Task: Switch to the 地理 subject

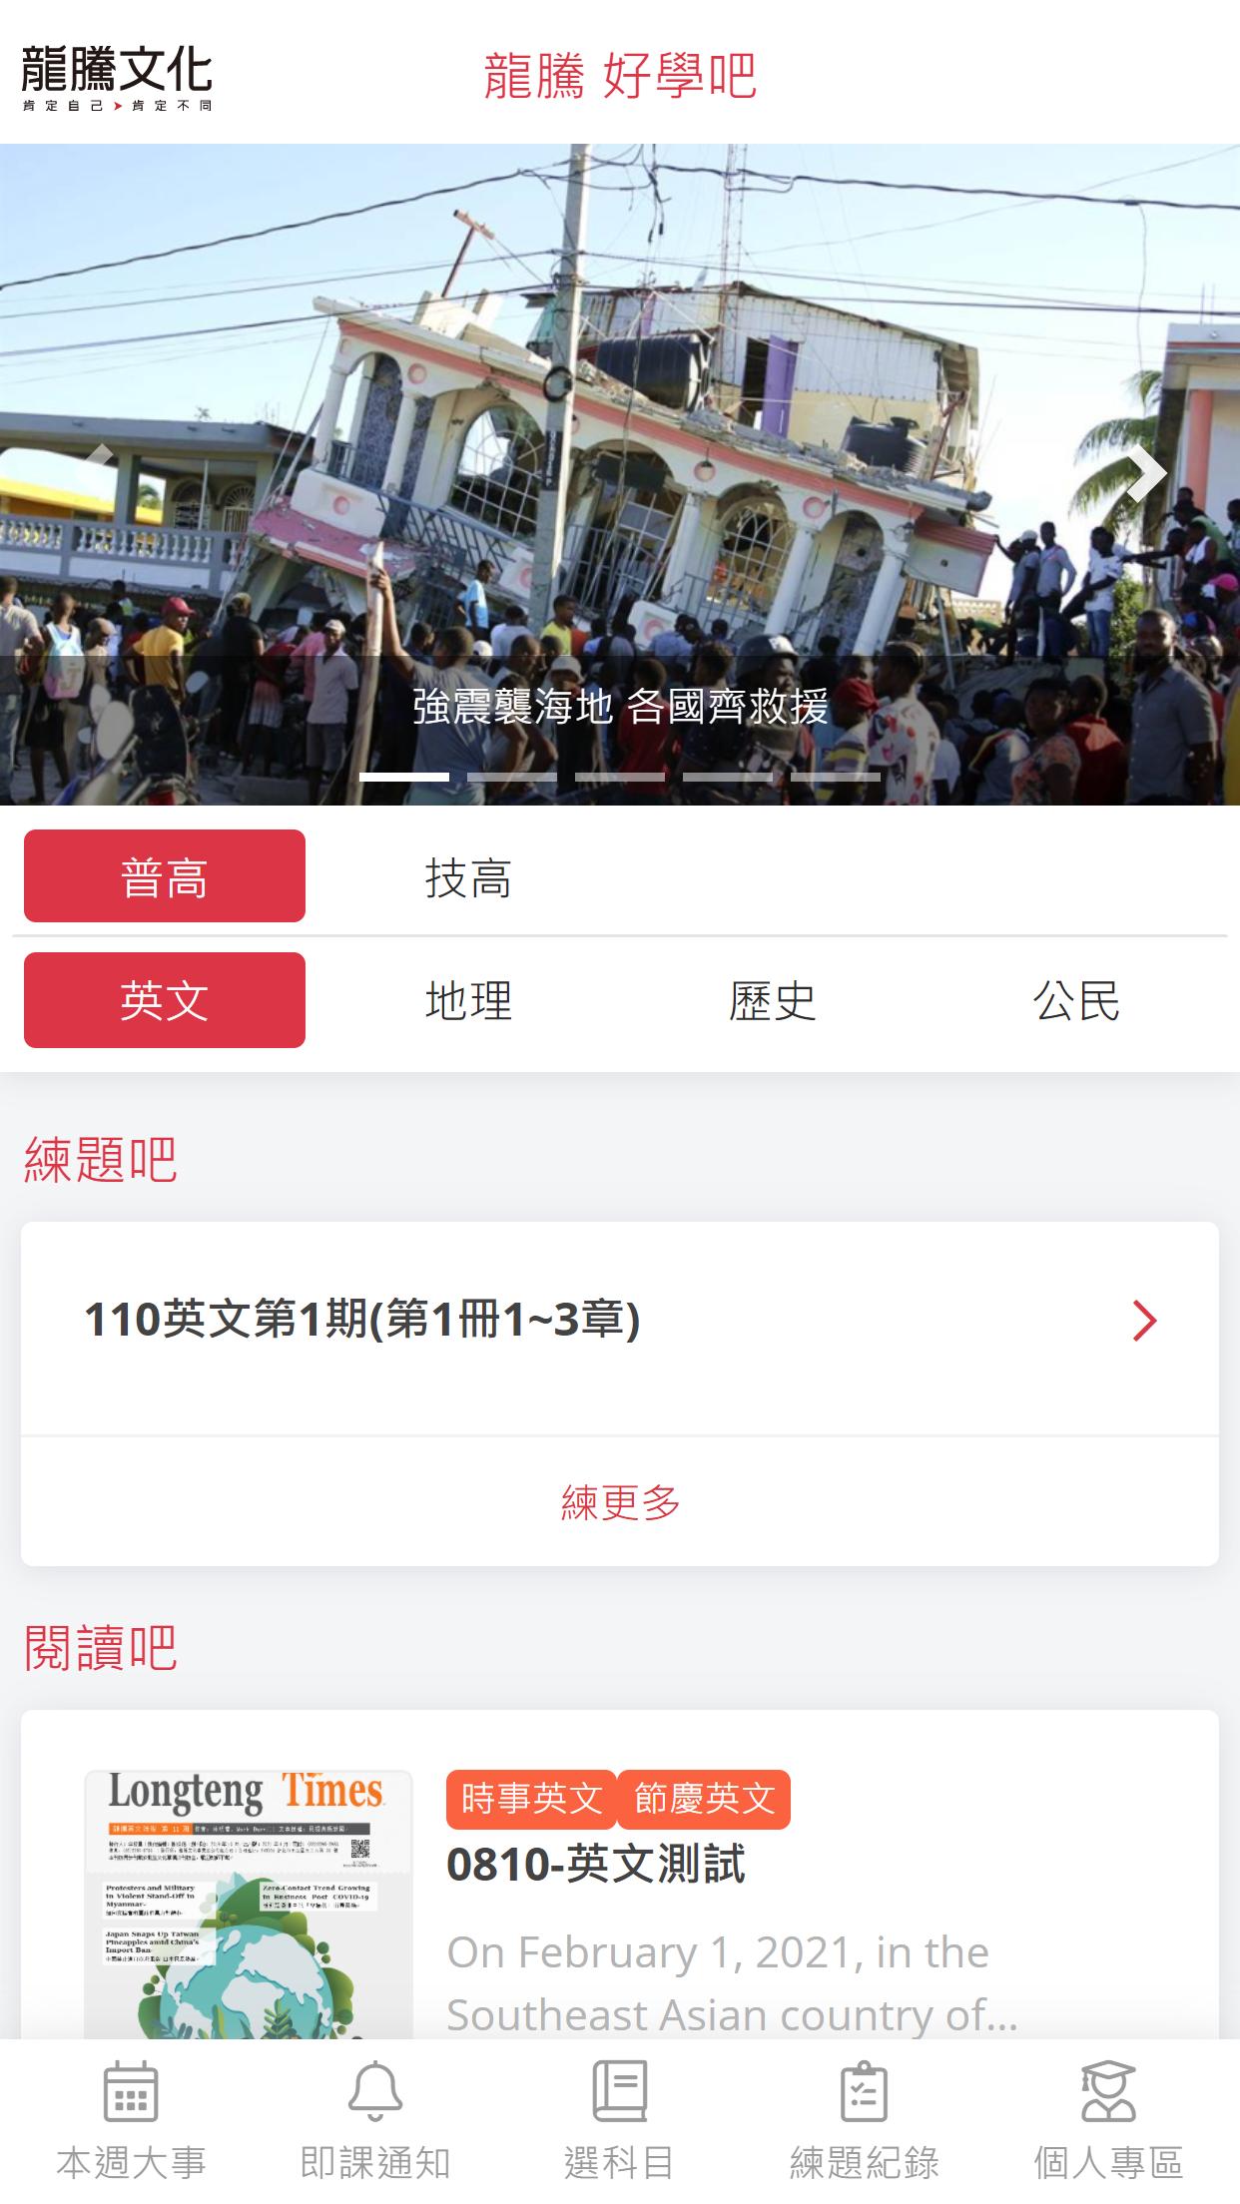Action: point(468,1000)
